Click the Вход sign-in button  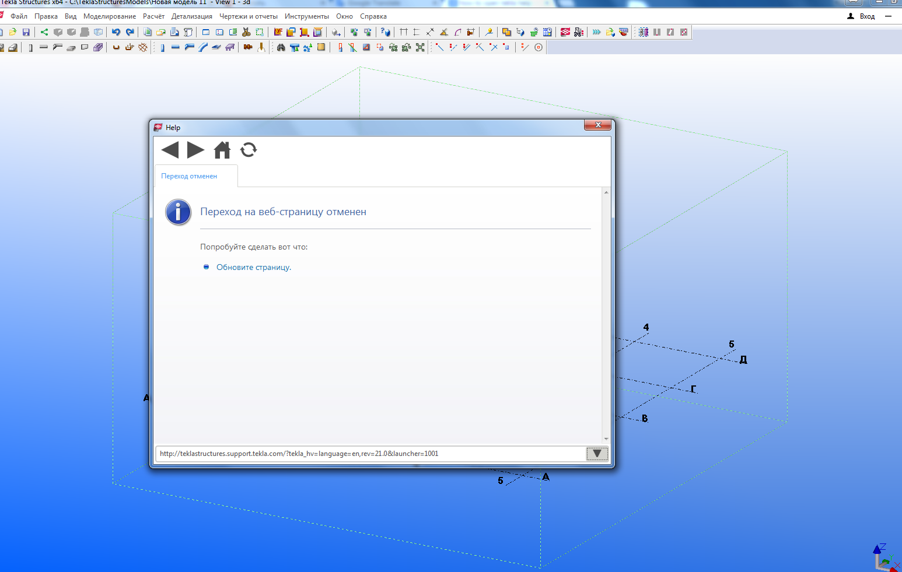coord(861,16)
